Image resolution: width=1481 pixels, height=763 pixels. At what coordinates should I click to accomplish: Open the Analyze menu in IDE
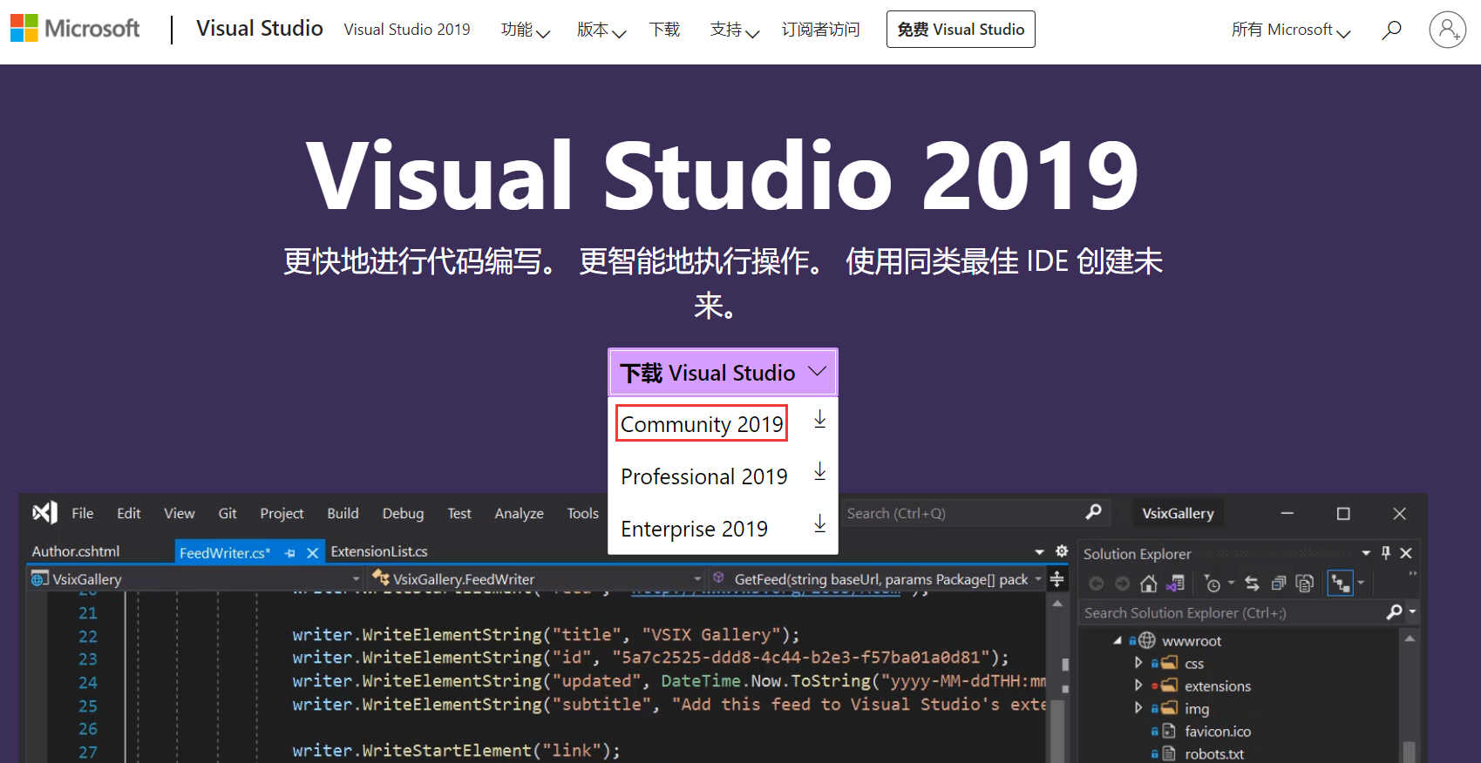click(520, 513)
